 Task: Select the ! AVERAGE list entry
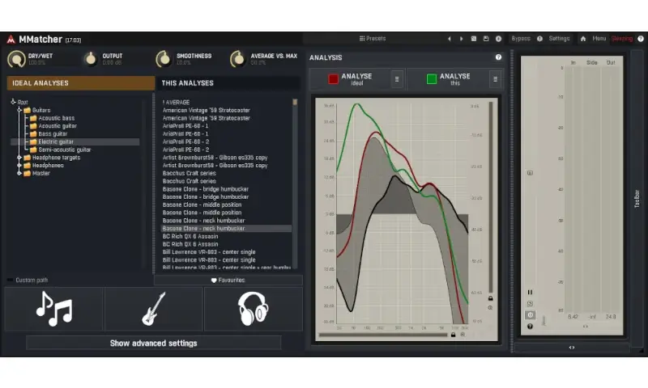(x=227, y=103)
